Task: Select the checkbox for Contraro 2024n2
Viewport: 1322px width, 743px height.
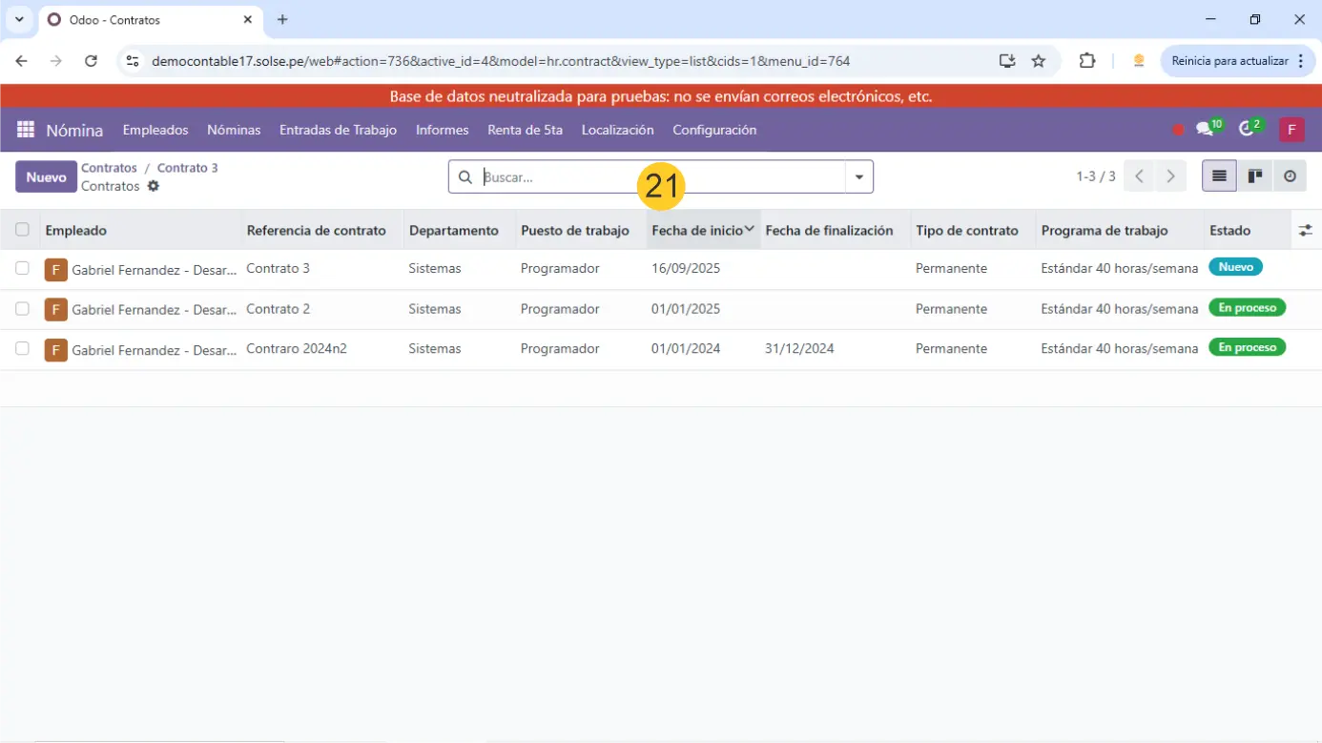Action: point(22,349)
